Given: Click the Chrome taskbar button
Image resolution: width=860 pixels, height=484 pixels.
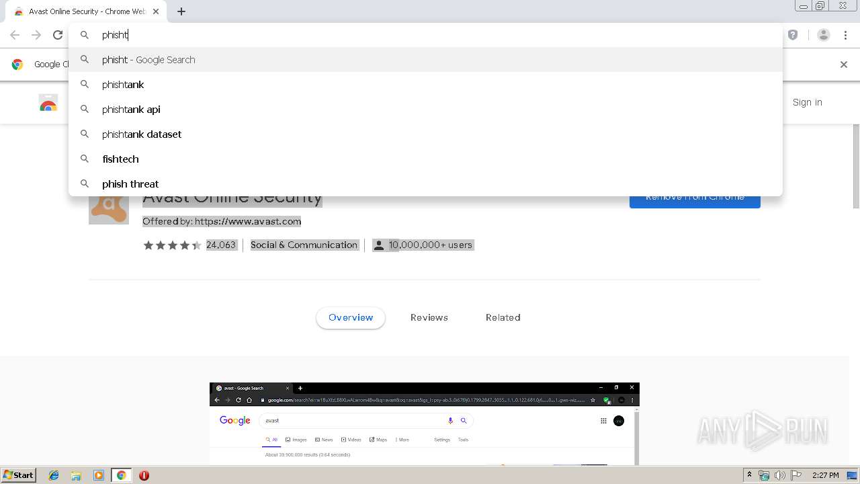Looking at the screenshot, I should [x=122, y=475].
